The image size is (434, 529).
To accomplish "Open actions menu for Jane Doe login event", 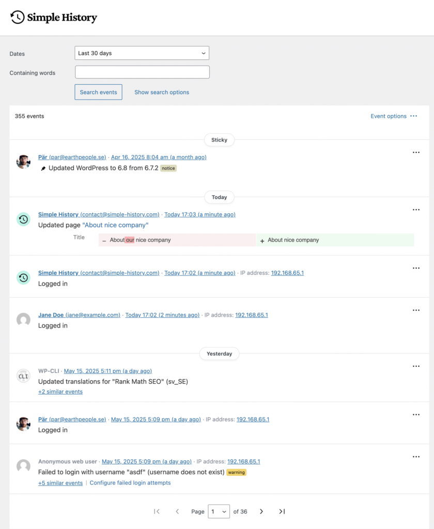I will point(416,310).
